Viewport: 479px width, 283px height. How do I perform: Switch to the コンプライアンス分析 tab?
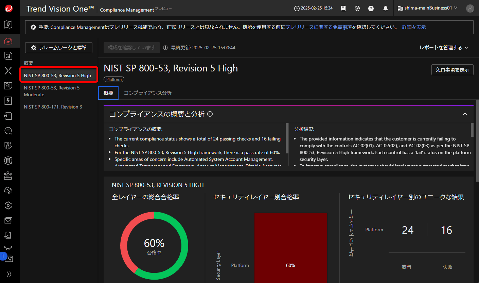[x=148, y=93]
